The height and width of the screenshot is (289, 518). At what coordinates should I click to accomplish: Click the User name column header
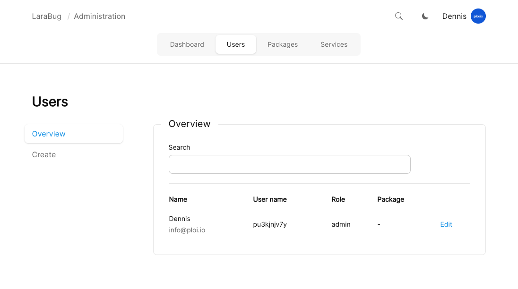[x=270, y=199]
